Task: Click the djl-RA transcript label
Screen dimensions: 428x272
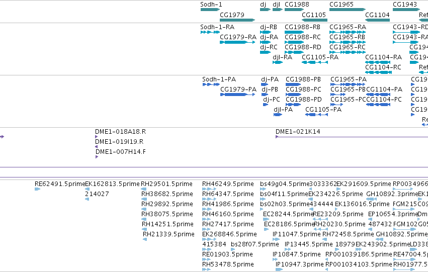Action: pyautogui.click(x=283, y=57)
